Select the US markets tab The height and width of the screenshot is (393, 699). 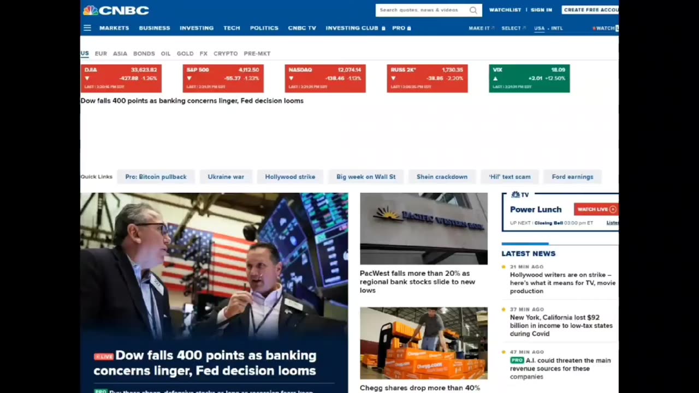tap(85, 53)
